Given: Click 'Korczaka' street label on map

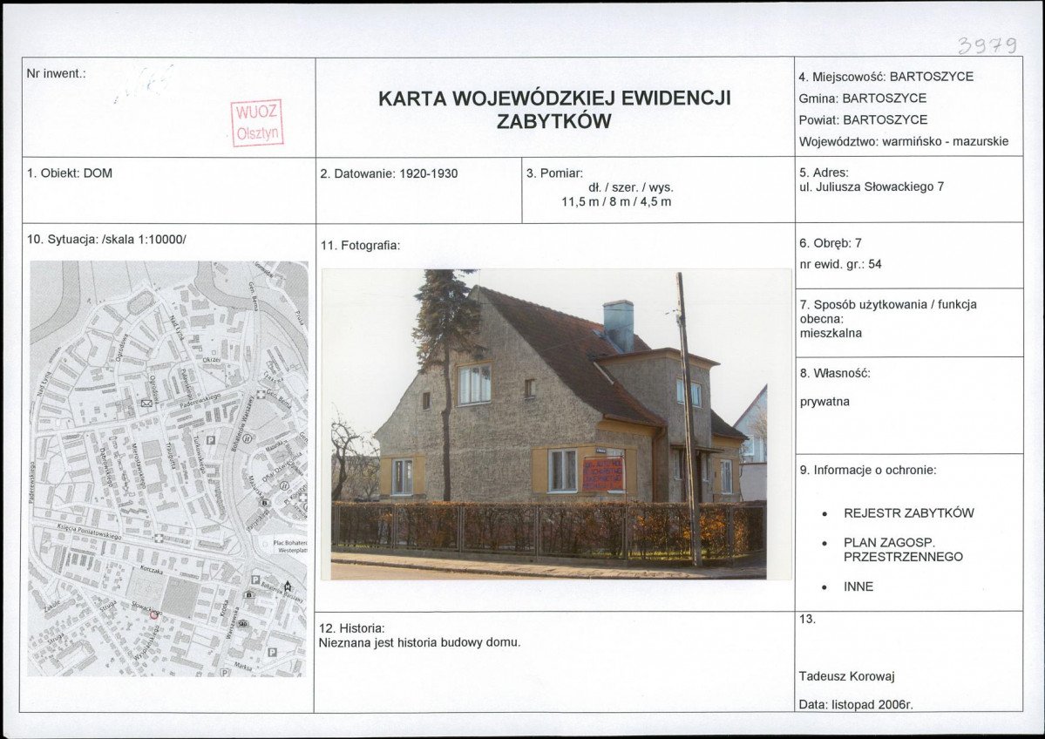Looking at the screenshot, I should (x=152, y=570).
